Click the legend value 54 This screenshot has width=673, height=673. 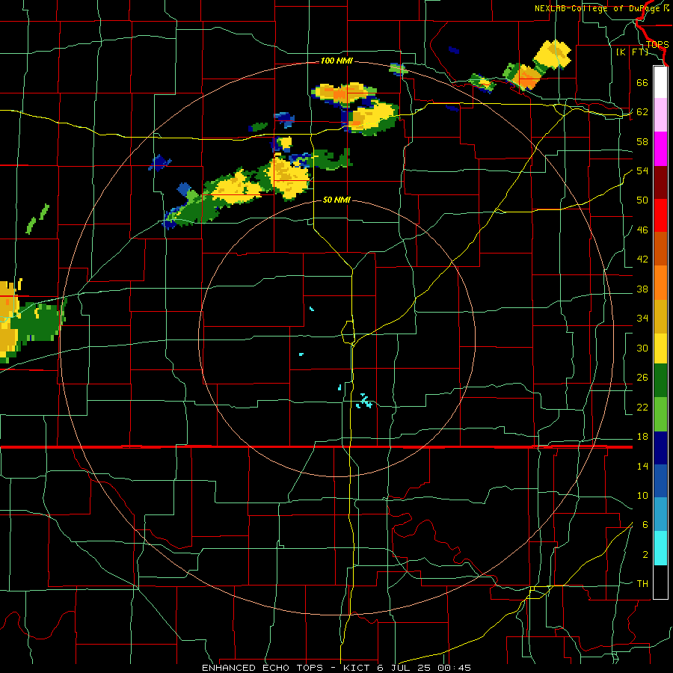pyautogui.click(x=642, y=170)
